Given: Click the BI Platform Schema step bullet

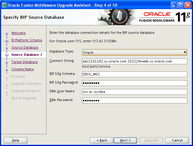Looking at the screenshot, I should pos(7,40).
